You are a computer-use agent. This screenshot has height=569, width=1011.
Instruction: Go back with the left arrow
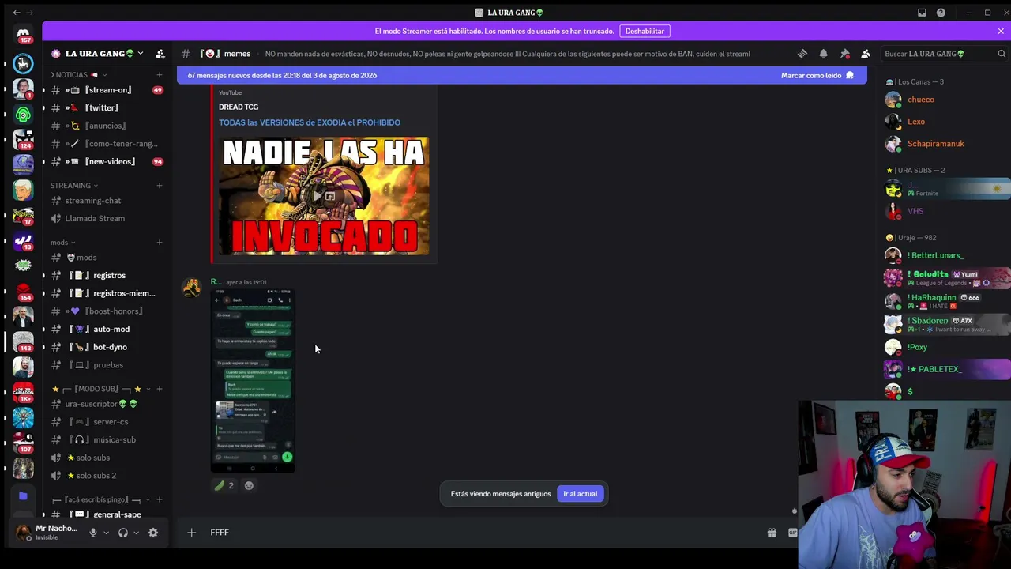tap(17, 13)
